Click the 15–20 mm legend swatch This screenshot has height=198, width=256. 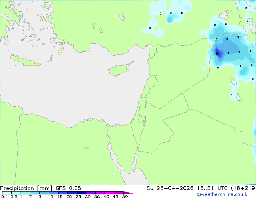click(x=63, y=193)
